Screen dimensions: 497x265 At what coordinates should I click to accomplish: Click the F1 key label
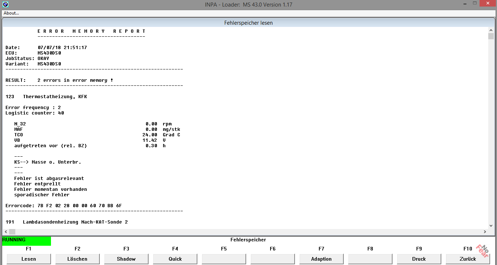point(29,249)
